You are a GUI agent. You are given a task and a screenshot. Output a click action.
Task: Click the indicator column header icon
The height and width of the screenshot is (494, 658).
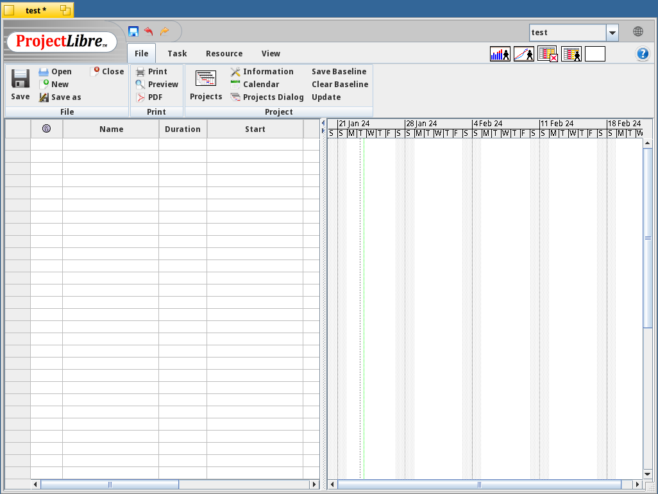47,129
